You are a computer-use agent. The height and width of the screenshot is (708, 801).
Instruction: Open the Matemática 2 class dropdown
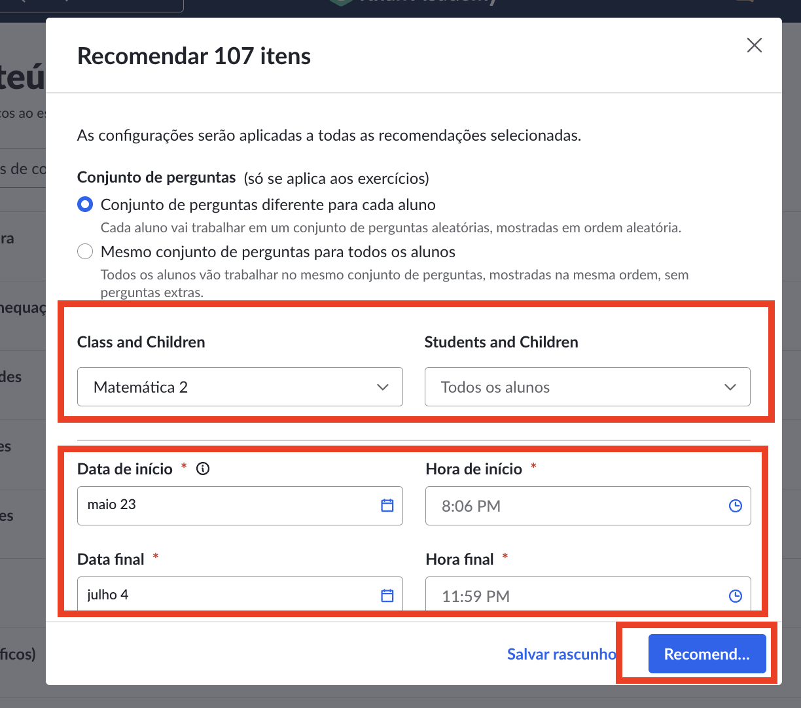pos(240,387)
